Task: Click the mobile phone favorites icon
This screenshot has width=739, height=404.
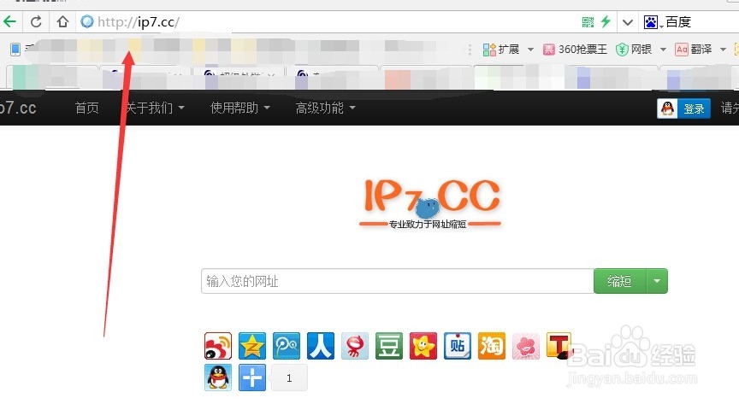Action: coord(15,49)
